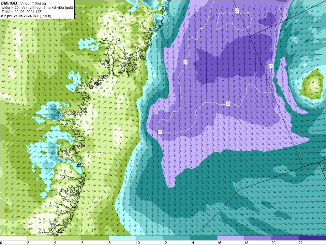Click the legend scale number 8
Image resolution: width=326 pixels, height=245 pixels.
point(110,243)
